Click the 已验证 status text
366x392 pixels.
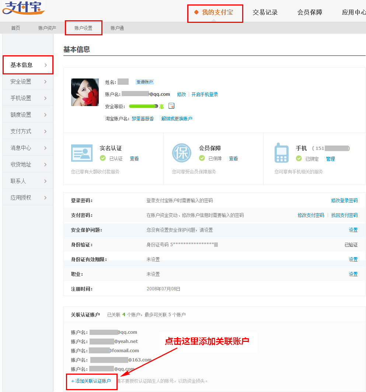coord(351,245)
